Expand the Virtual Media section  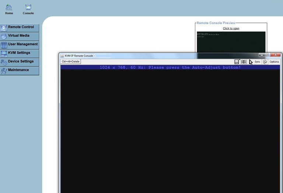tap(20, 36)
